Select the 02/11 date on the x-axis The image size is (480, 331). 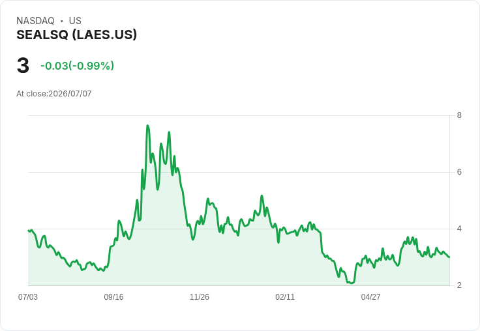pos(285,297)
